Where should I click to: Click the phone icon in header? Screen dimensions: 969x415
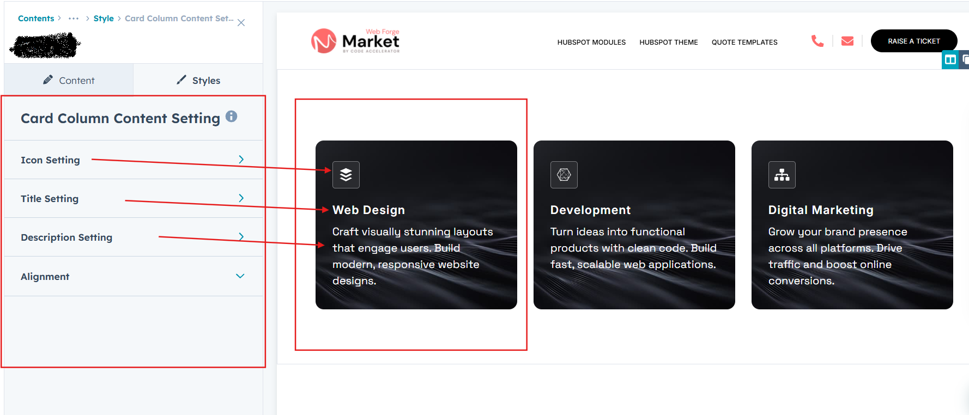click(x=817, y=41)
